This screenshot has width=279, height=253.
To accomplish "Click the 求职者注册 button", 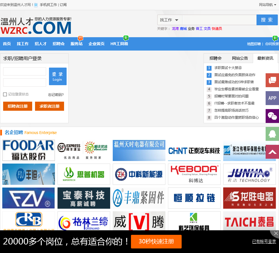I will [x=50, y=106].
